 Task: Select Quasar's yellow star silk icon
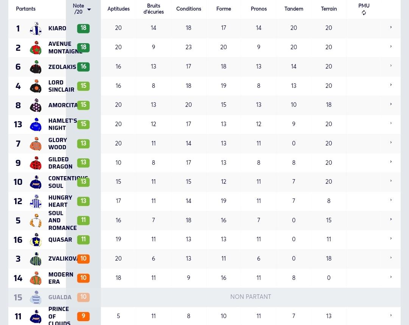coord(36,240)
